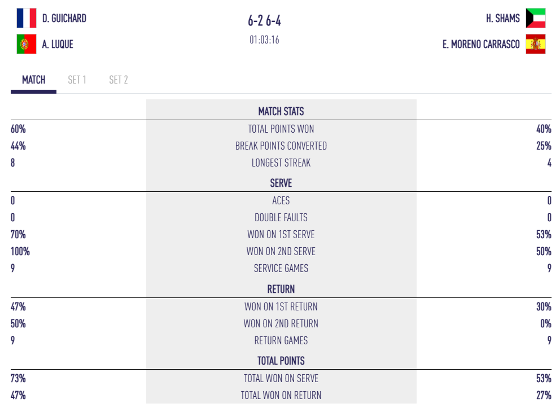
Task: Click the MATCH STATS section header
Action: tap(281, 111)
